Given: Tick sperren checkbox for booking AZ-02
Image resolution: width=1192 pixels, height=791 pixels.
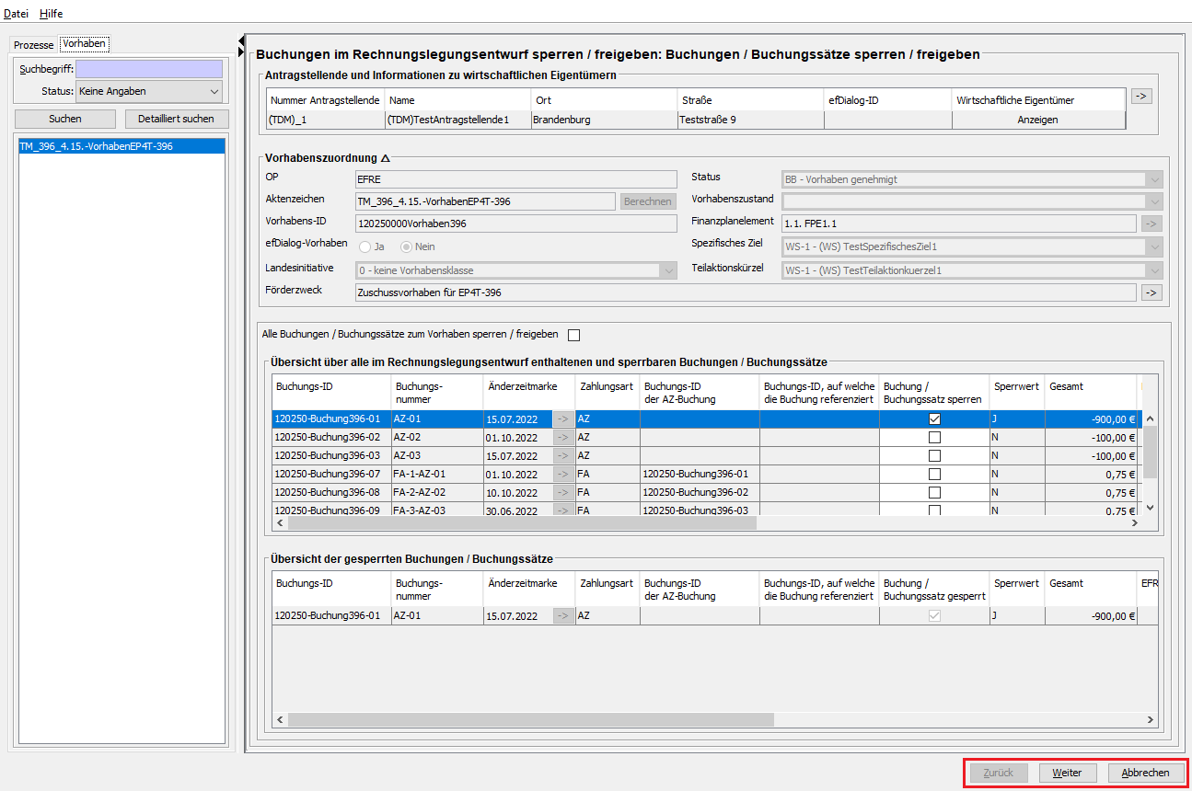Looking at the screenshot, I should click(934, 437).
